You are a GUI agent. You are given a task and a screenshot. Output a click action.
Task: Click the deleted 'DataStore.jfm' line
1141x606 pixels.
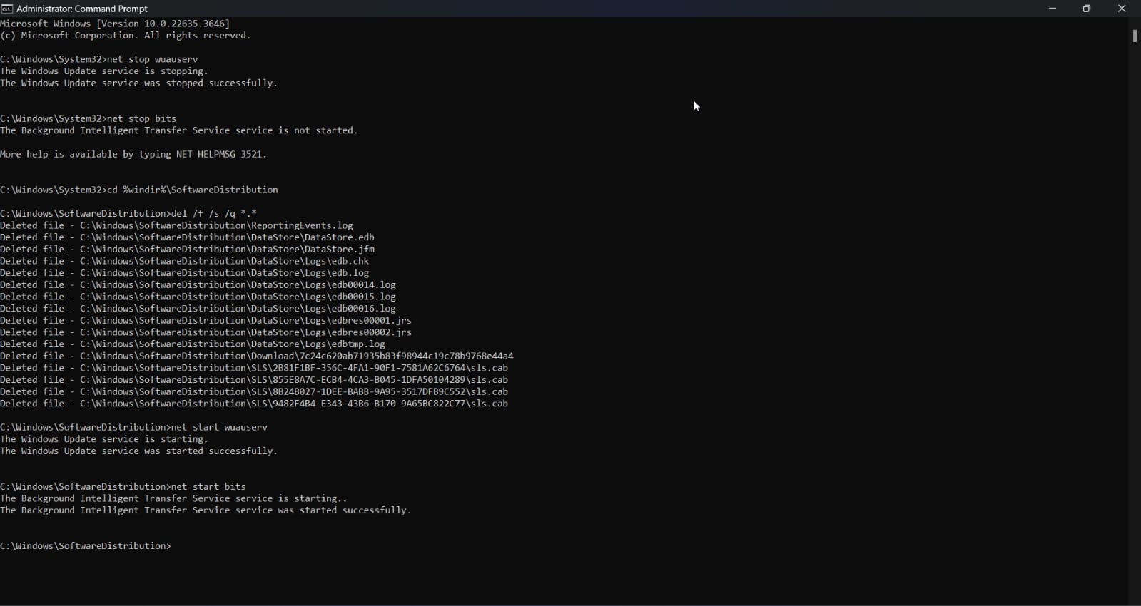tap(188, 250)
